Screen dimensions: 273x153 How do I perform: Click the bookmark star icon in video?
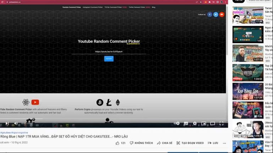201,2
